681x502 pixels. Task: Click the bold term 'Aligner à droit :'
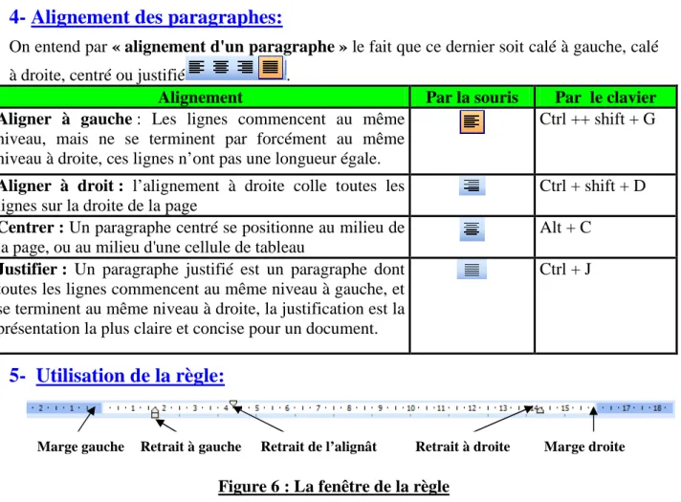61,186
